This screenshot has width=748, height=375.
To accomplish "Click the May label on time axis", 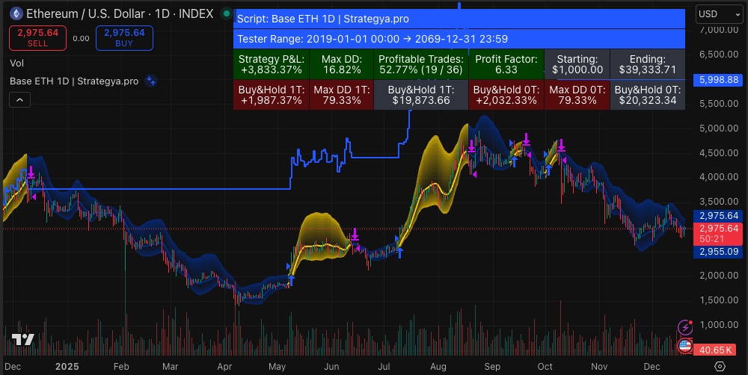I will 278,367.
